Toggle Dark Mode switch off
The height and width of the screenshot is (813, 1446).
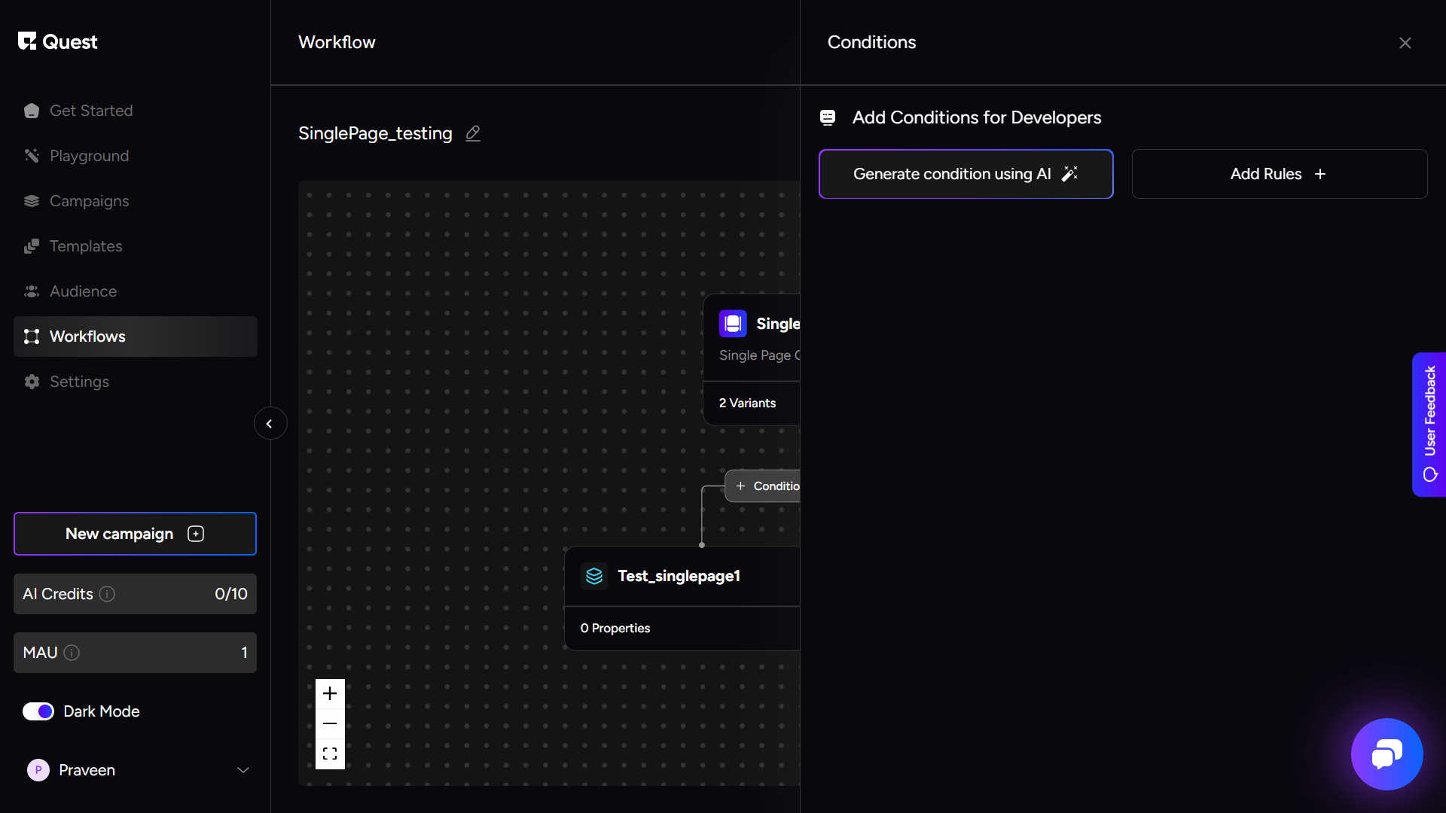coord(38,711)
